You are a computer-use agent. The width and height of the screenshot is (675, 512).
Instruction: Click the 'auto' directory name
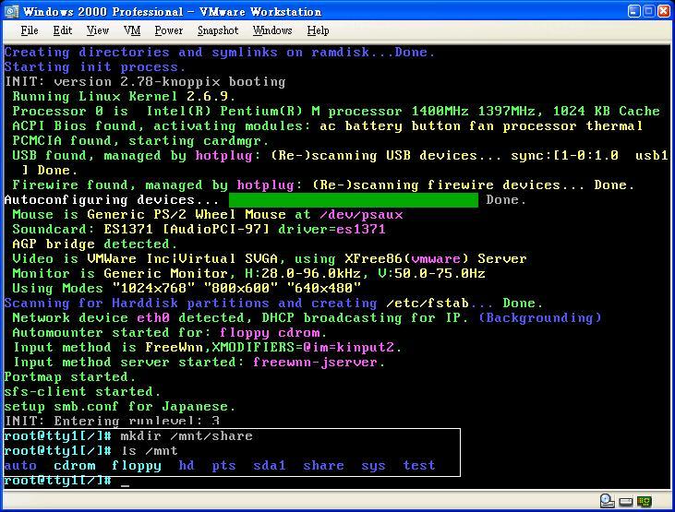[x=20, y=466]
